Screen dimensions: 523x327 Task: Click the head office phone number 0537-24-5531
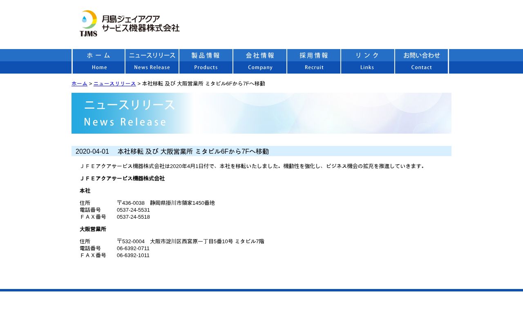coord(133,210)
